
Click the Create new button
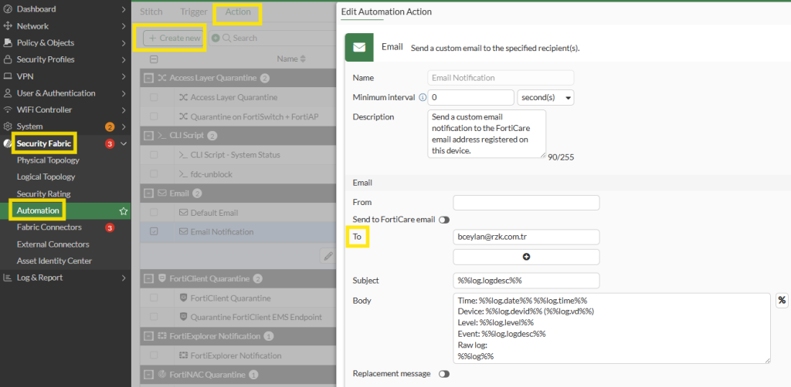click(x=174, y=38)
